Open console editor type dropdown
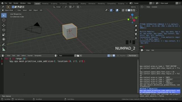This screenshot has height=102, width=182. 142,7
